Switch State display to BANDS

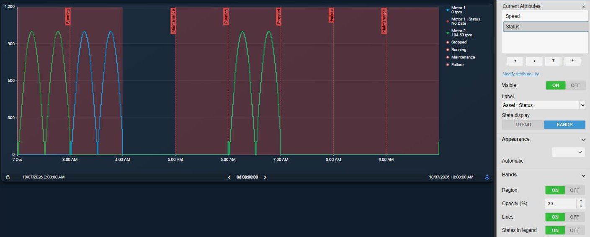pos(564,125)
